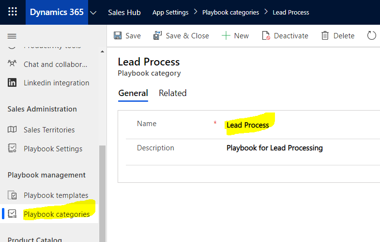
Task: Select the General tab
Action: tap(133, 93)
